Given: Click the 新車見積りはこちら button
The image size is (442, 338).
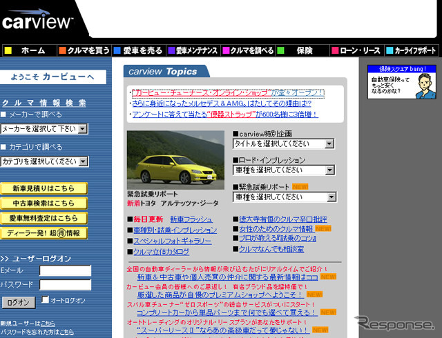Looking at the screenshot, I should pos(44,188).
